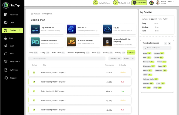Open the Introduction to Pandas PD icon
This screenshot has height=115, width=179.
click(x=35, y=42)
